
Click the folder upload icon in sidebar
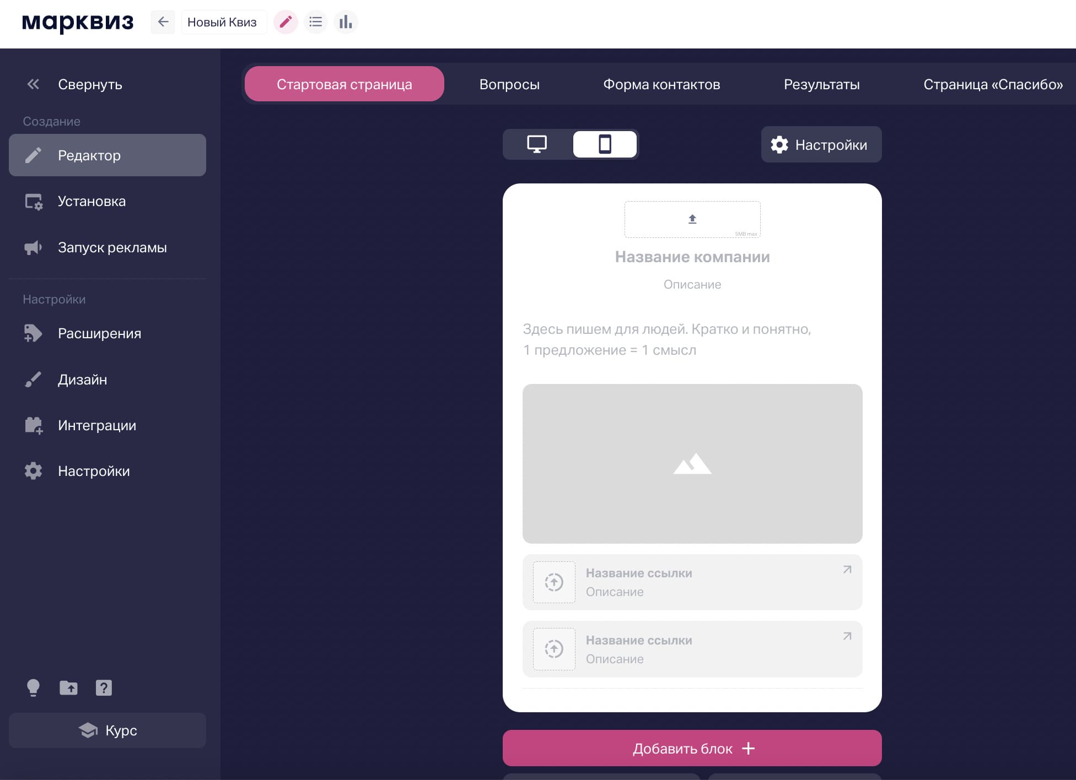tap(68, 687)
